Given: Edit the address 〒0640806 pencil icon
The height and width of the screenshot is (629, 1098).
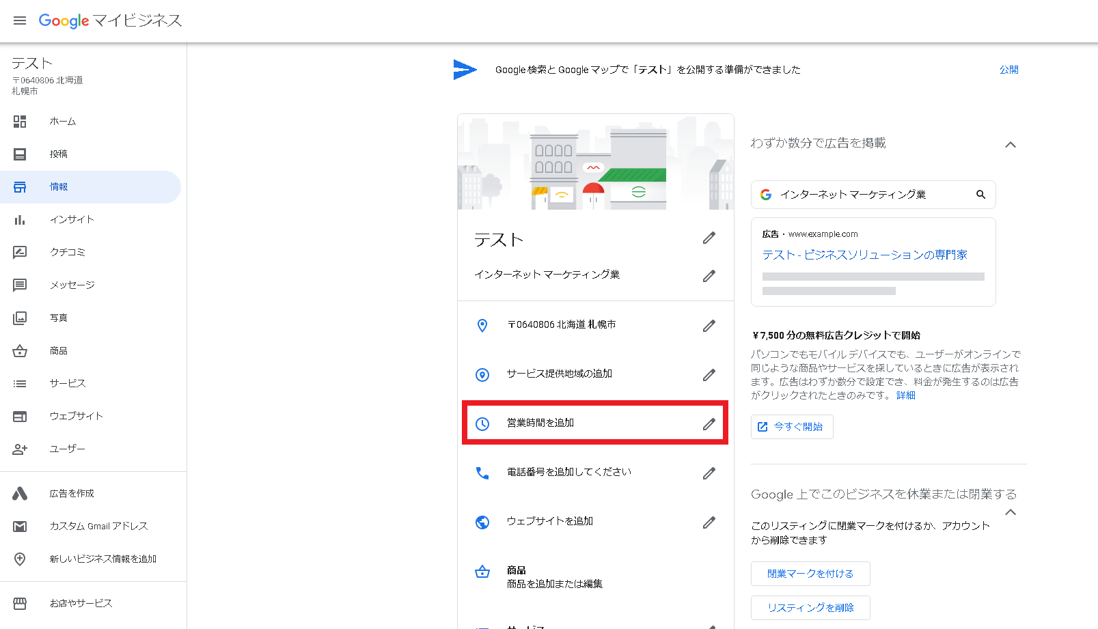Looking at the screenshot, I should tap(709, 326).
